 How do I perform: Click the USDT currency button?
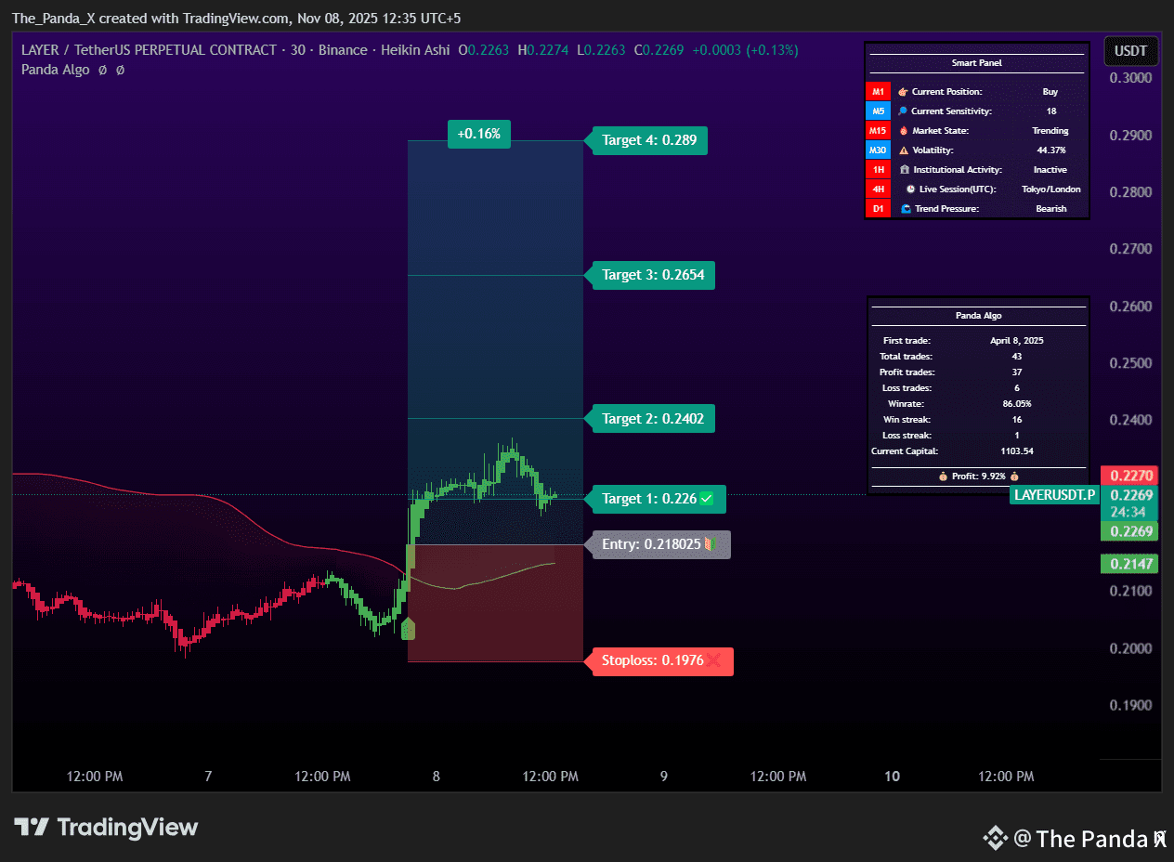1130,51
